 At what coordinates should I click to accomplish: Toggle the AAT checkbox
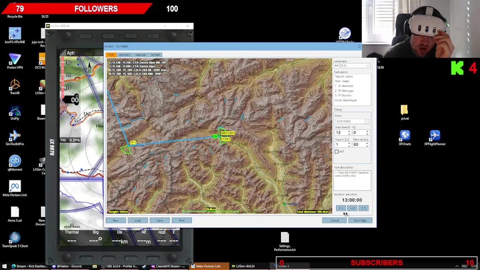tap(336, 151)
